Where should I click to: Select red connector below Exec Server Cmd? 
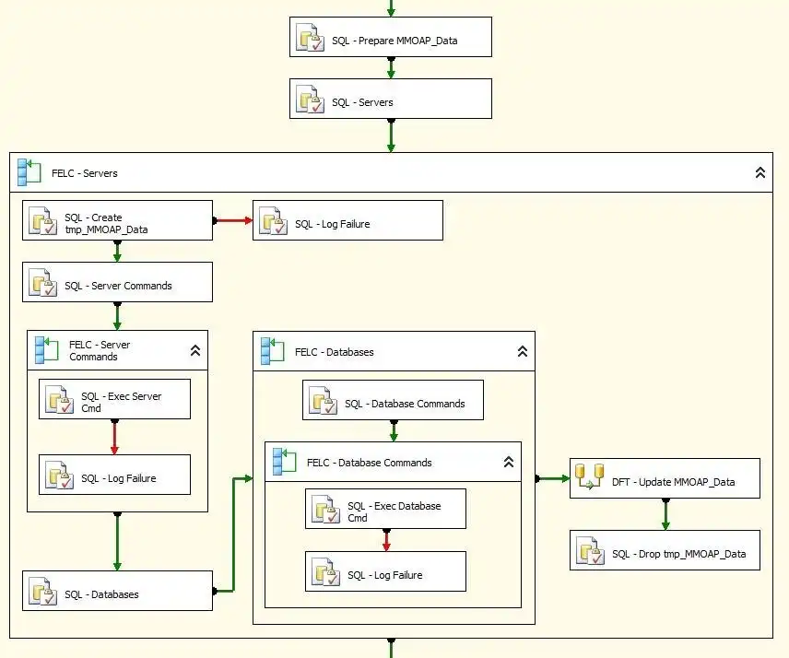114,437
